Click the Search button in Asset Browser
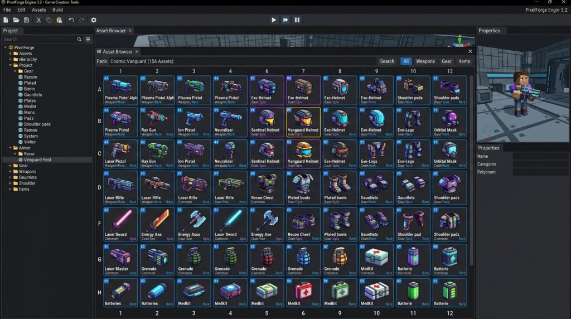 tap(387, 61)
